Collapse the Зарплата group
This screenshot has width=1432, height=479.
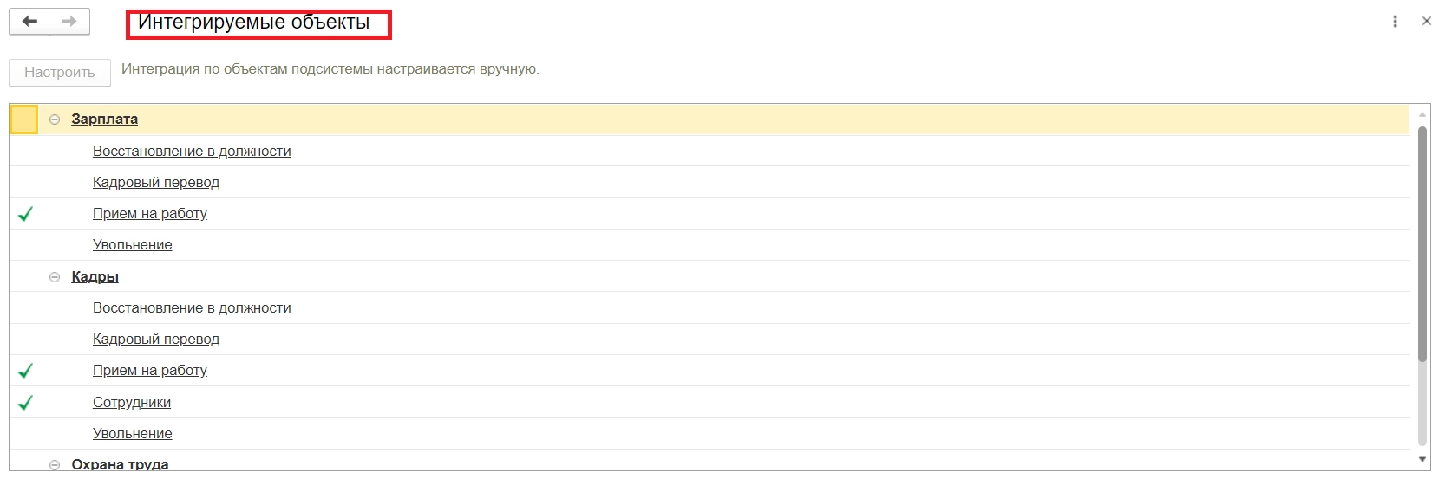pyautogui.click(x=55, y=120)
